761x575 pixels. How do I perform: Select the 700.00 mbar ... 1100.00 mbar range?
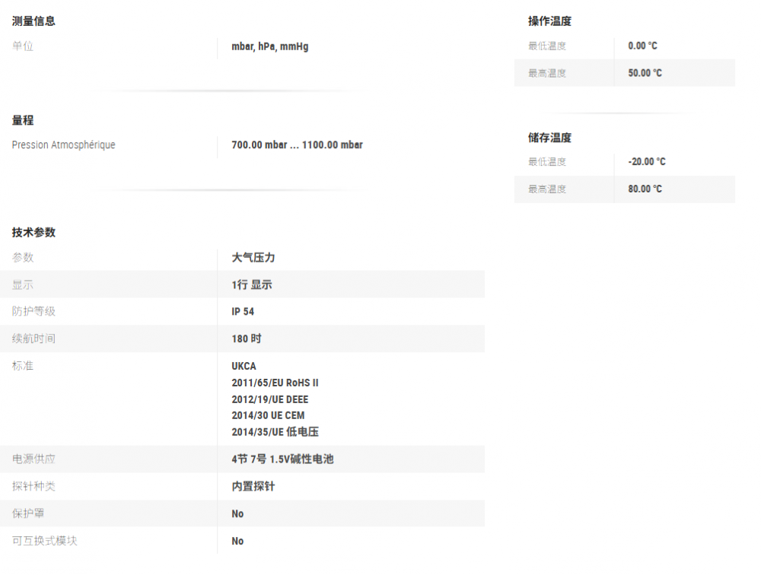297,145
